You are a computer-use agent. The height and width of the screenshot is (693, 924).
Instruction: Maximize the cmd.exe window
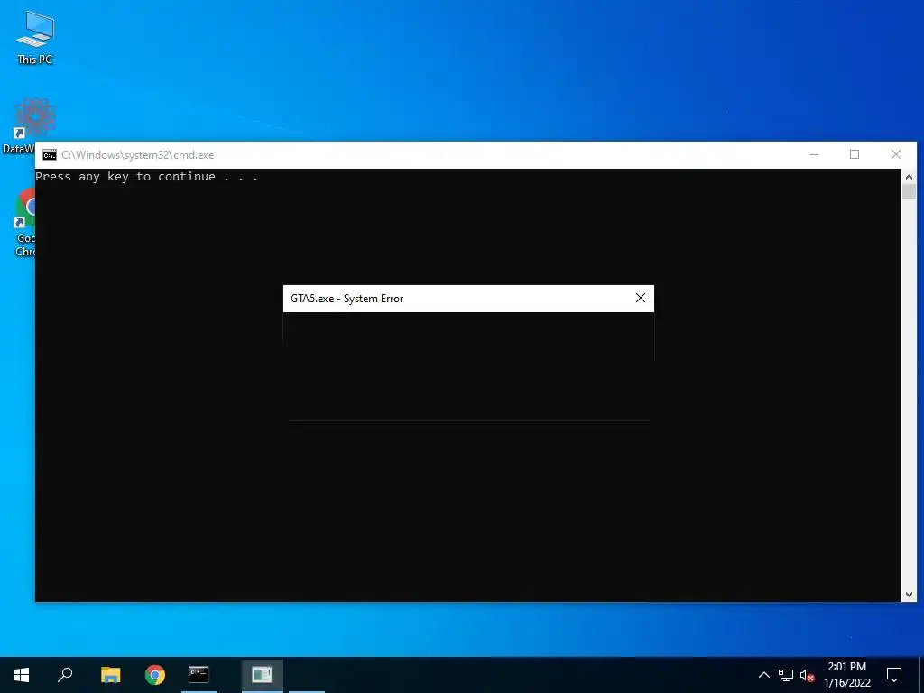[x=855, y=154]
